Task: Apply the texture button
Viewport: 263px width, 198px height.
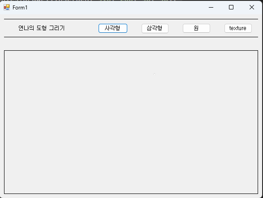Action: [238, 28]
